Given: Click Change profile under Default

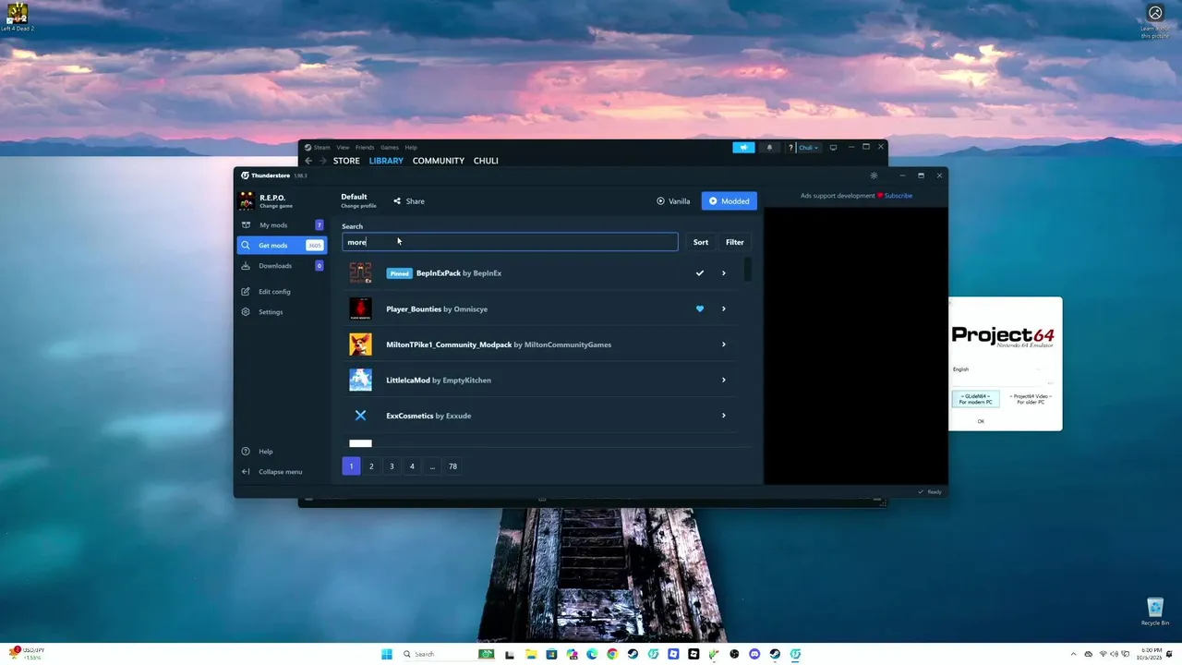Looking at the screenshot, I should click(358, 206).
